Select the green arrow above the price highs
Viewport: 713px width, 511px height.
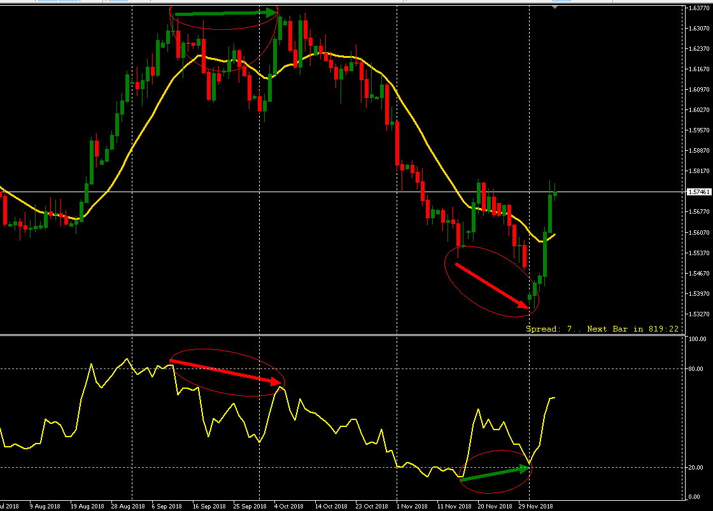click(x=224, y=13)
